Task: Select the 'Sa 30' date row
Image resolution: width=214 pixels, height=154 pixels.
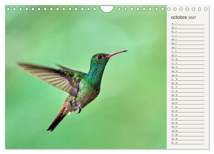Action: [188, 139]
